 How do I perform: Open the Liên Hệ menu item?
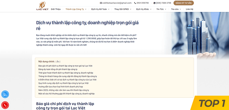(190, 9)
